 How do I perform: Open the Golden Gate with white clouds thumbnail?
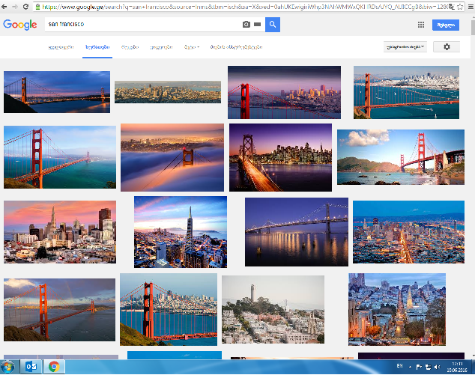click(x=401, y=157)
